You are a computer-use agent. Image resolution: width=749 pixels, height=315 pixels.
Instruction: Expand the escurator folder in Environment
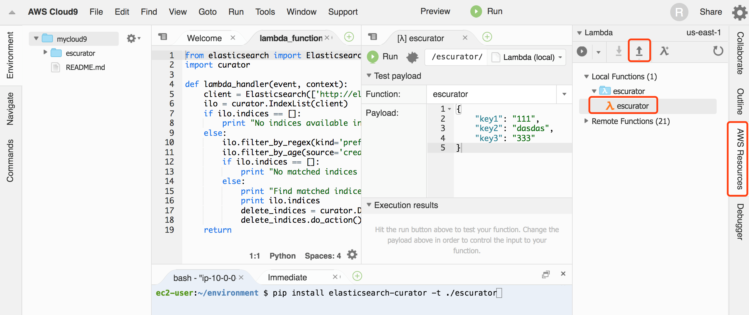click(x=45, y=52)
